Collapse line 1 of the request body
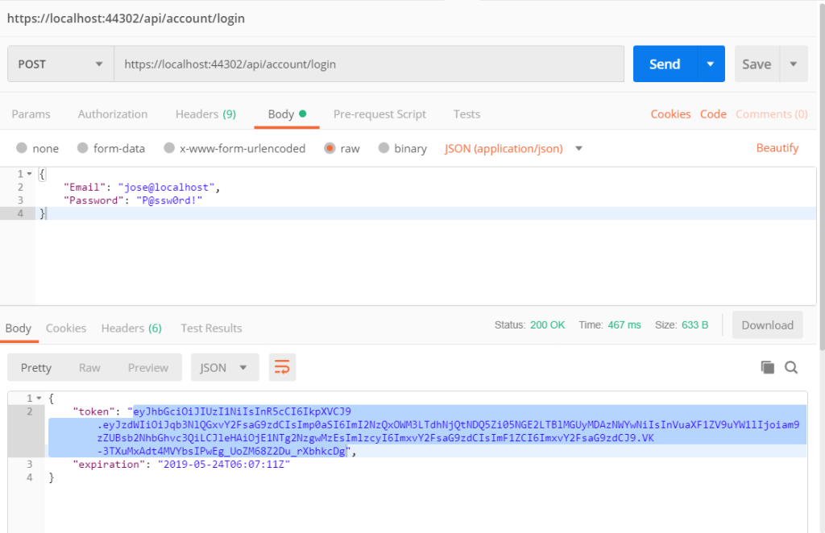The height and width of the screenshot is (533, 825). click(x=31, y=173)
